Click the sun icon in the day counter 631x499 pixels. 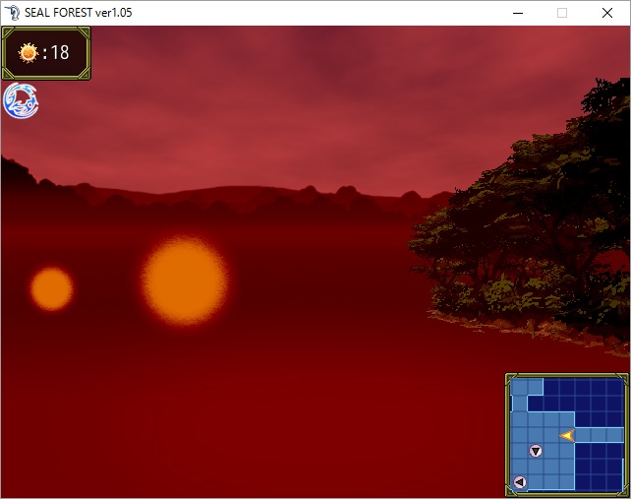(28, 52)
